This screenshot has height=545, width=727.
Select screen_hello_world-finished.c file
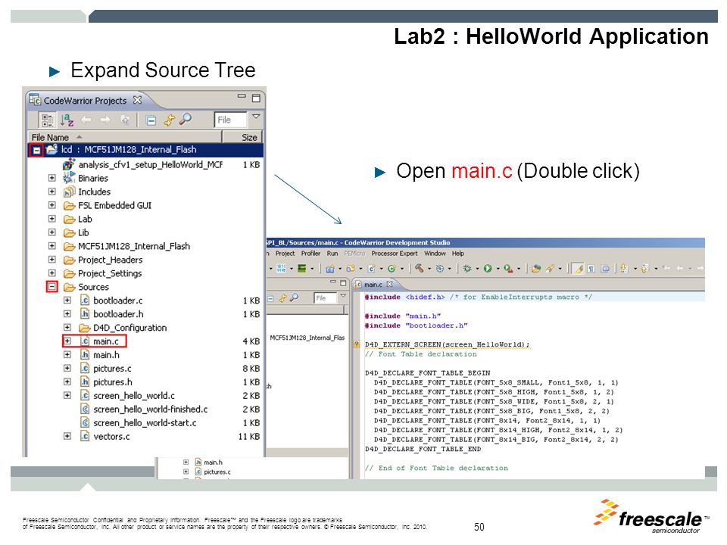(150, 410)
